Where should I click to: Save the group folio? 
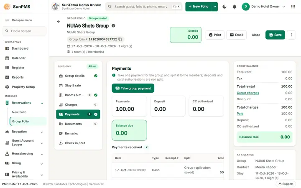275,35
